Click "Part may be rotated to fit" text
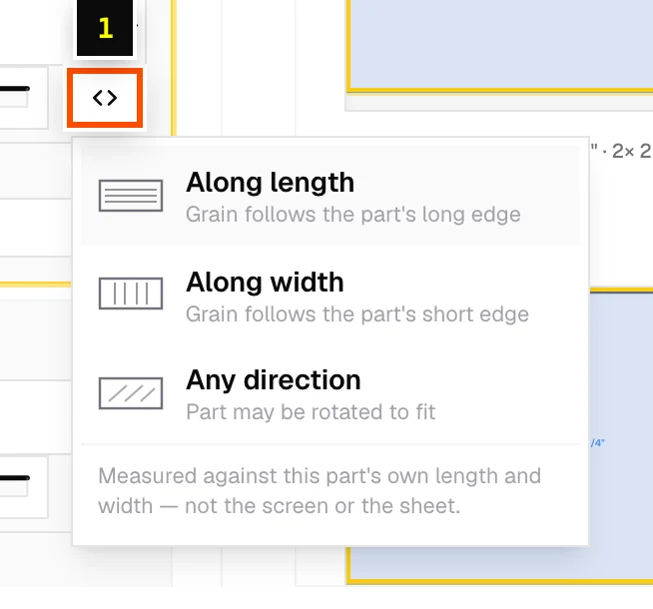The height and width of the screenshot is (609, 653). tap(311, 412)
